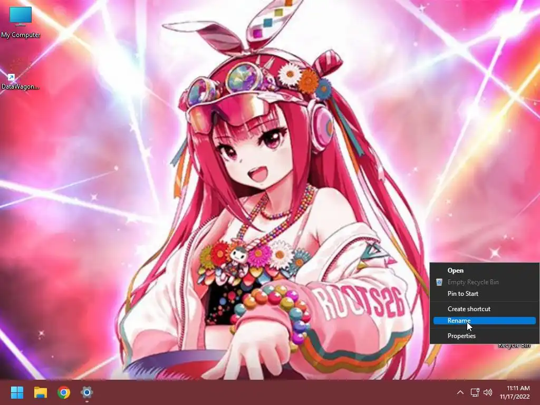Show hidden tray icons chevron
This screenshot has width=540, height=405.
pos(460,392)
